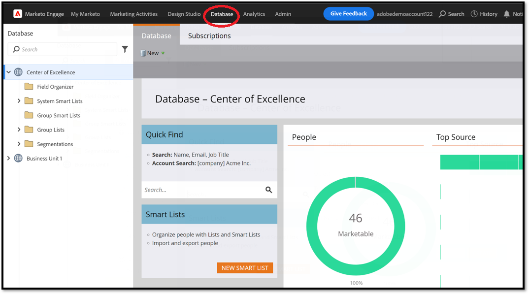The width and height of the screenshot is (529, 294).
Task: Open History clock icon
Action: 474,14
